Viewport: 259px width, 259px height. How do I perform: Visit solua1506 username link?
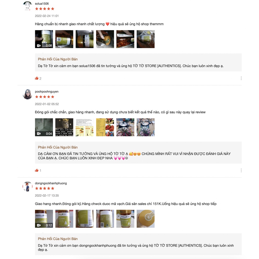coord(42,4)
